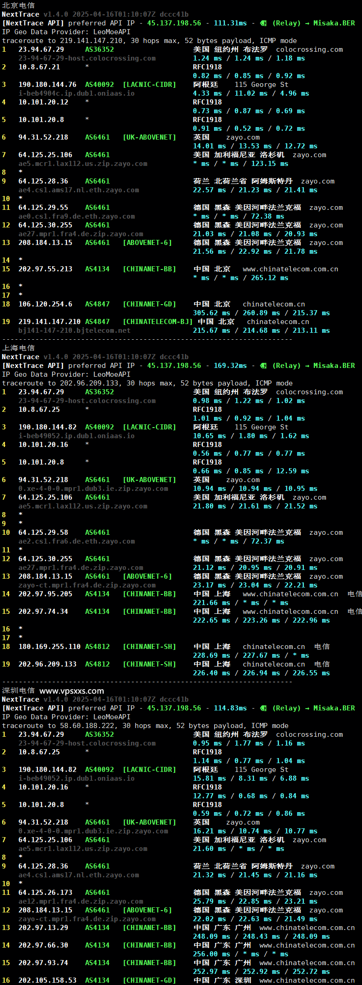362x985 pixels.
Task: Select the 226.55 ms latency value
Action: point(311,673)
